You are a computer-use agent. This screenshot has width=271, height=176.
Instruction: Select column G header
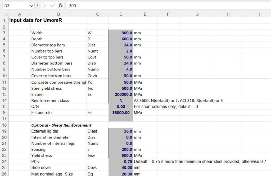197,14
